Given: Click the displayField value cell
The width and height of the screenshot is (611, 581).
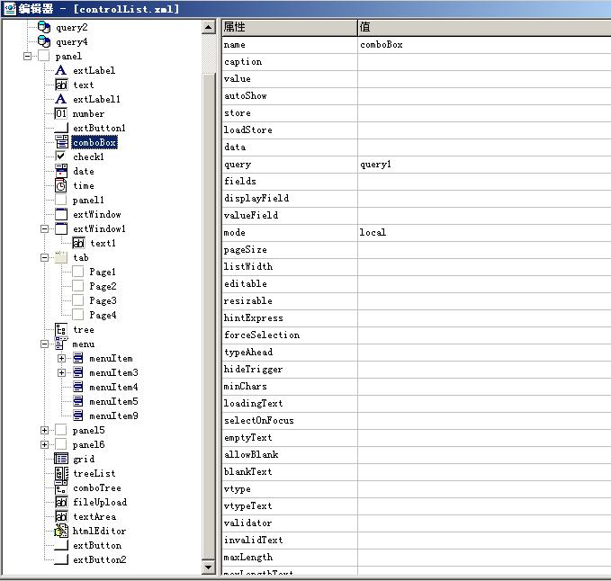Looking at the screenshot, I should pyautogui.click(x=484, y=198).
